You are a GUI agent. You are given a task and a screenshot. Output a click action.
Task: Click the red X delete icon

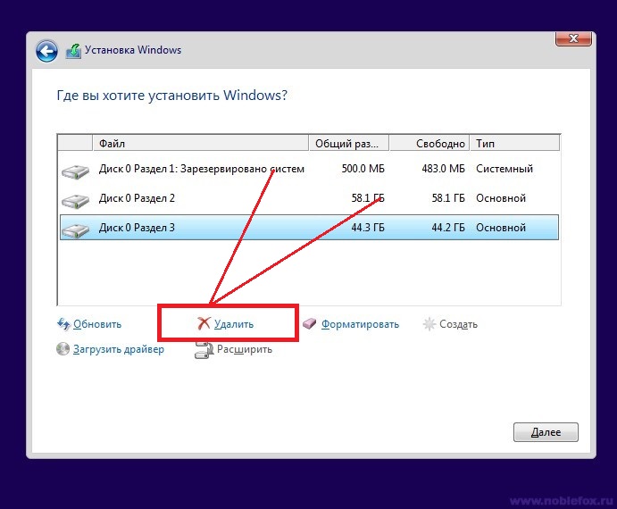click(204, 323)
